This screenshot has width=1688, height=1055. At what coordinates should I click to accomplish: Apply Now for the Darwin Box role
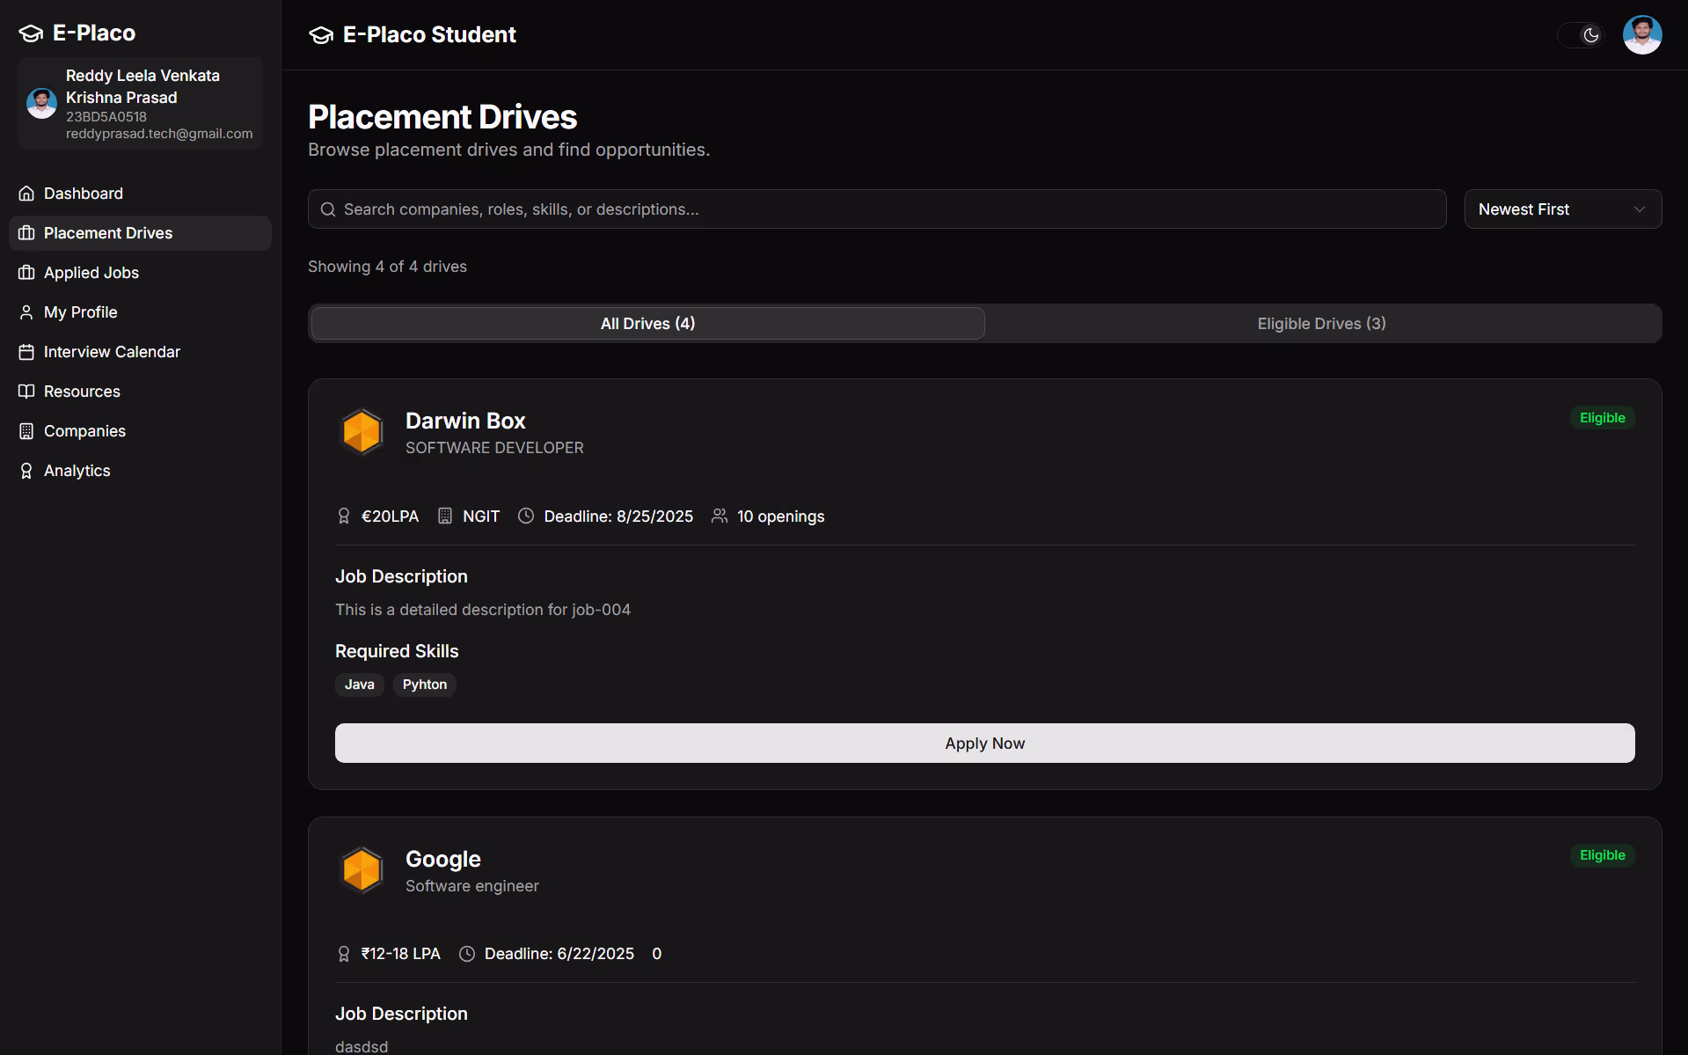coord(983,743)
